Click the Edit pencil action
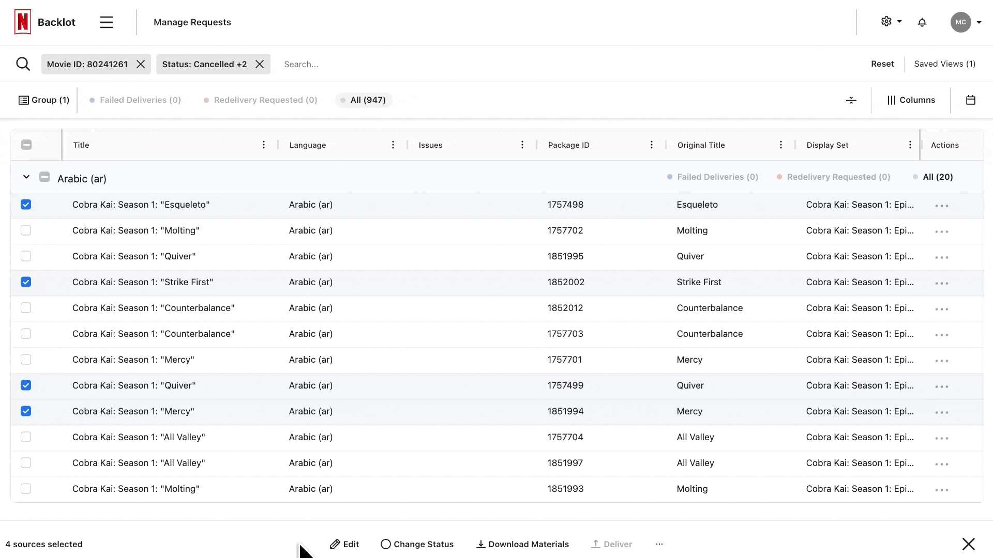The width and height of the screenshot is (993, 558). [x=344, y=544]
